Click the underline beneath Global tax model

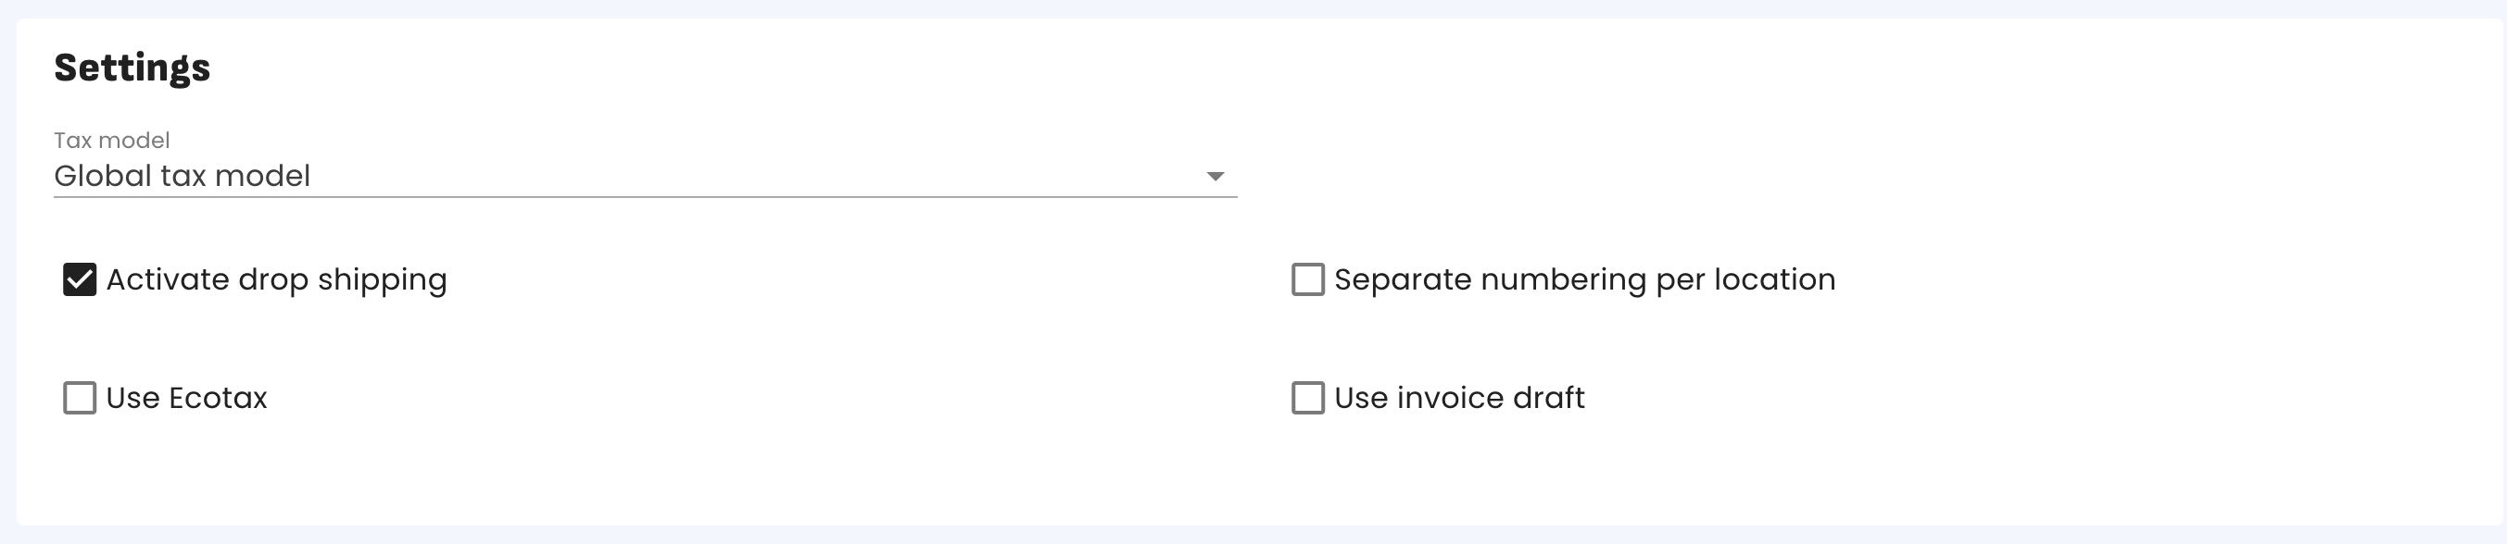644,197
